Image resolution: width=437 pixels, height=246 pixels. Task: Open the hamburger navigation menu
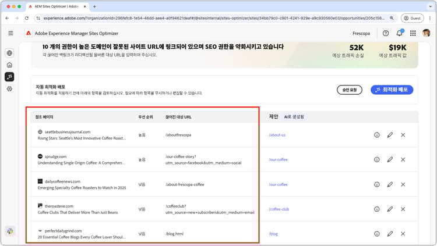click(10, 33)
